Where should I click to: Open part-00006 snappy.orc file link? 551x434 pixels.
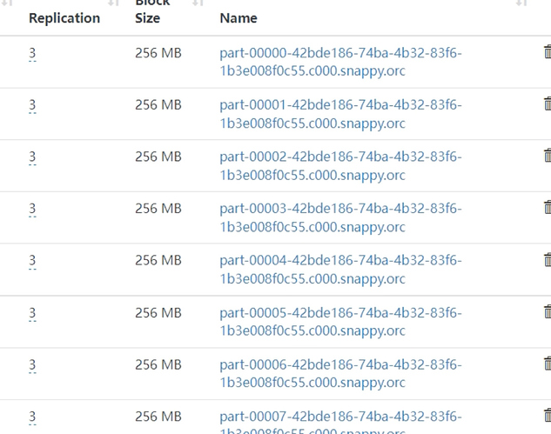tap(340, 374)
